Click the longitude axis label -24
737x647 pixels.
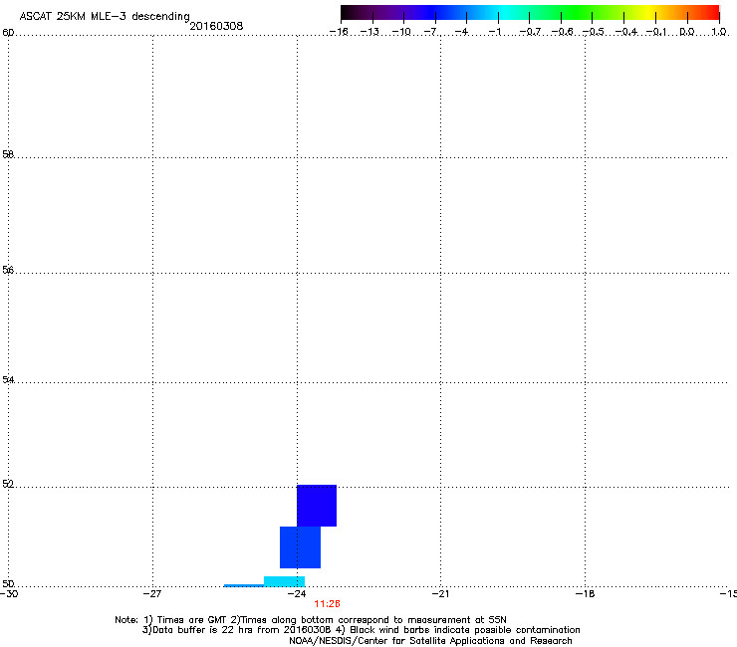(x=297, y=594)
